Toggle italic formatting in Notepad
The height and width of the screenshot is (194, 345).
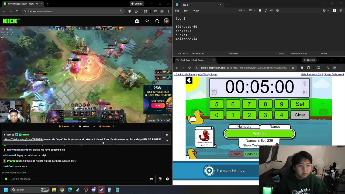[266, 11]
